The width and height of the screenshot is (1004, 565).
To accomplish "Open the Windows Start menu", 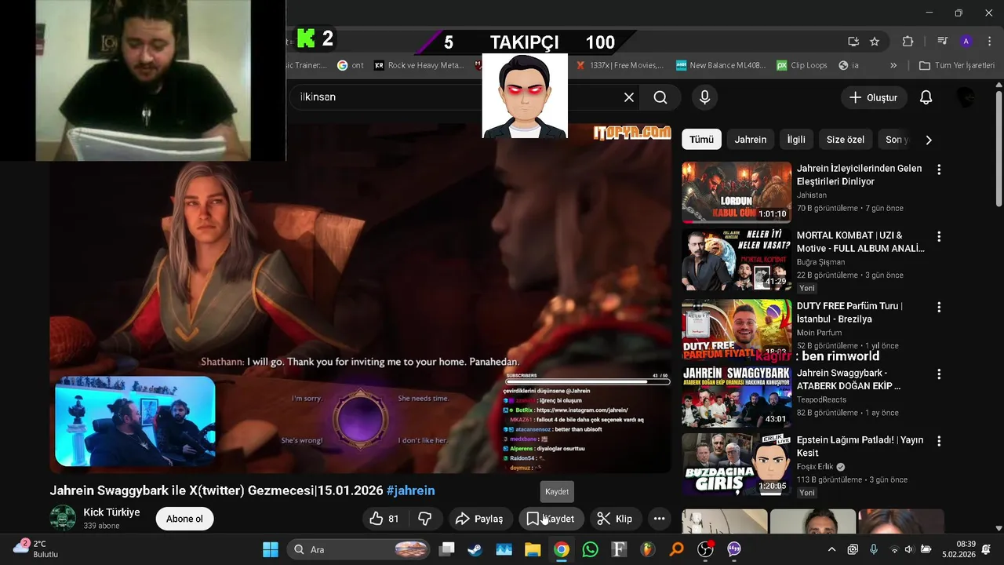I will (270, 549).
